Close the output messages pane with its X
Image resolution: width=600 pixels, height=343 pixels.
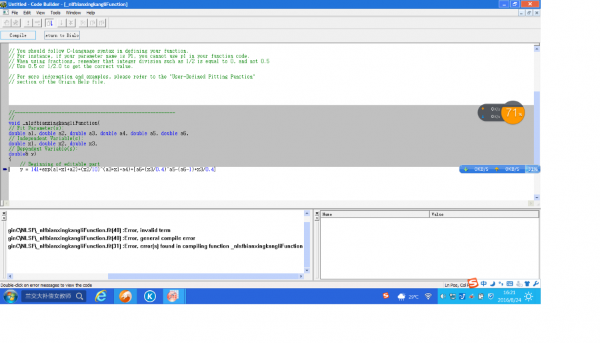(4, 214)
